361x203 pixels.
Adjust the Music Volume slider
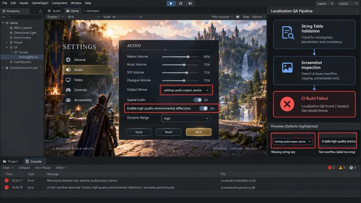(180, 65)
